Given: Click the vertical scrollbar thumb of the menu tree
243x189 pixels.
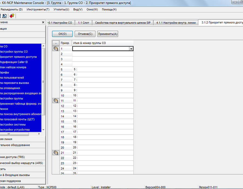Looking at the screenshot, I should point(43,82).
